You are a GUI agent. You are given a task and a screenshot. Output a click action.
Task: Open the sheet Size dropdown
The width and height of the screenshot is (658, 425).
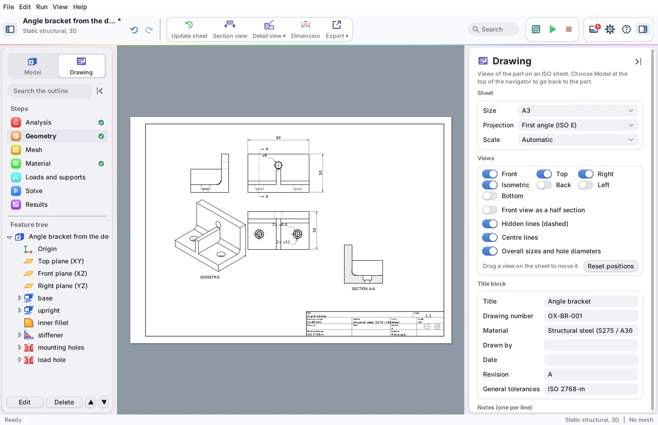(x=578, y=110)
